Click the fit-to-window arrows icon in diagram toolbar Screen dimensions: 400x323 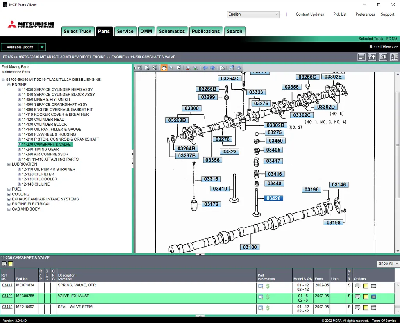[239, 68]
